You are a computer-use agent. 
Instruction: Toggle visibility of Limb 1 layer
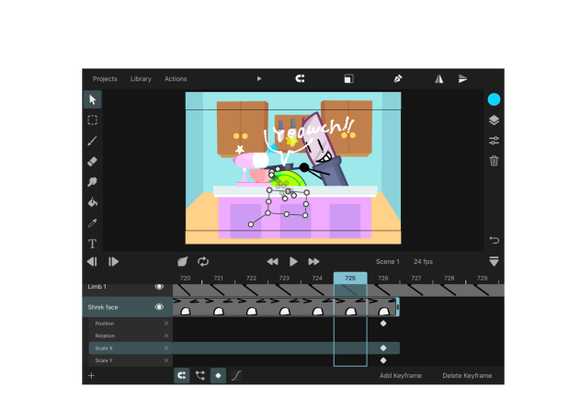tap(159, 287)
